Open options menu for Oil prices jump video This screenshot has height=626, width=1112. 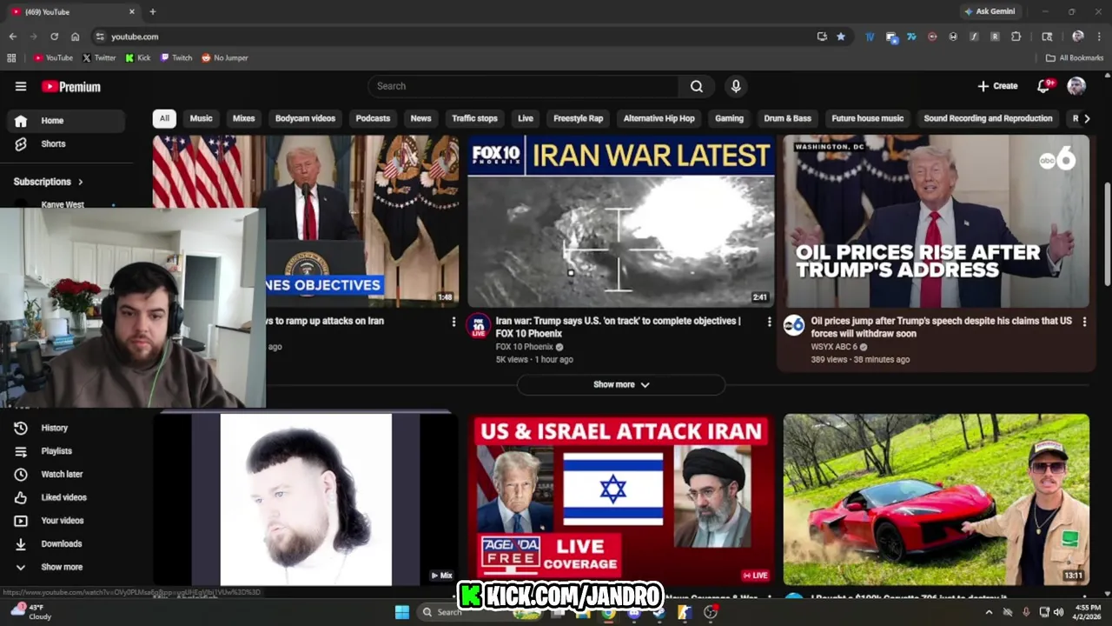point(1084,322)
